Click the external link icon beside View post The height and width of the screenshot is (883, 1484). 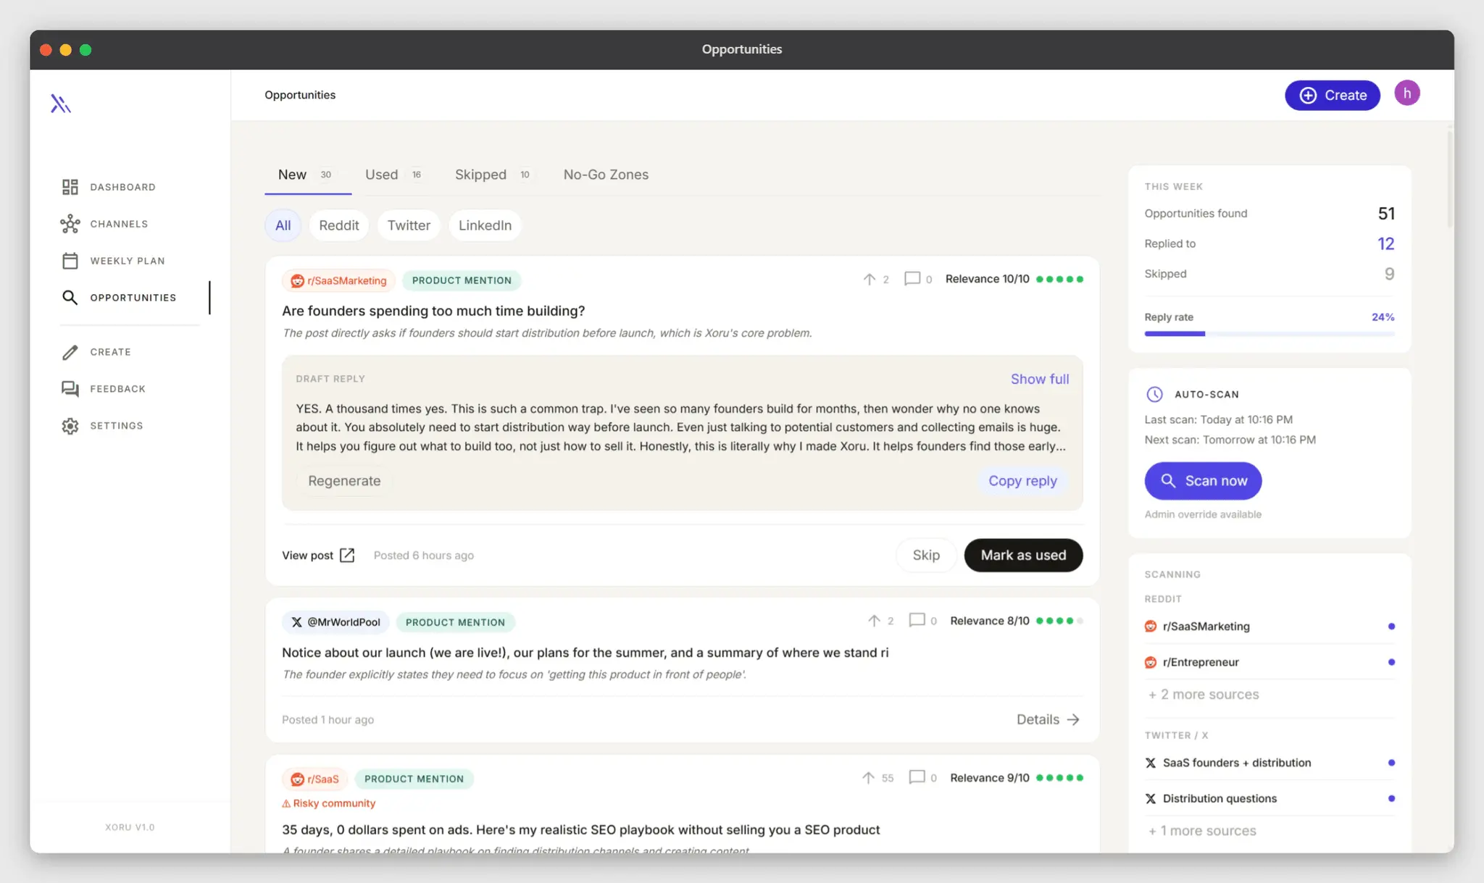point(347,555)
